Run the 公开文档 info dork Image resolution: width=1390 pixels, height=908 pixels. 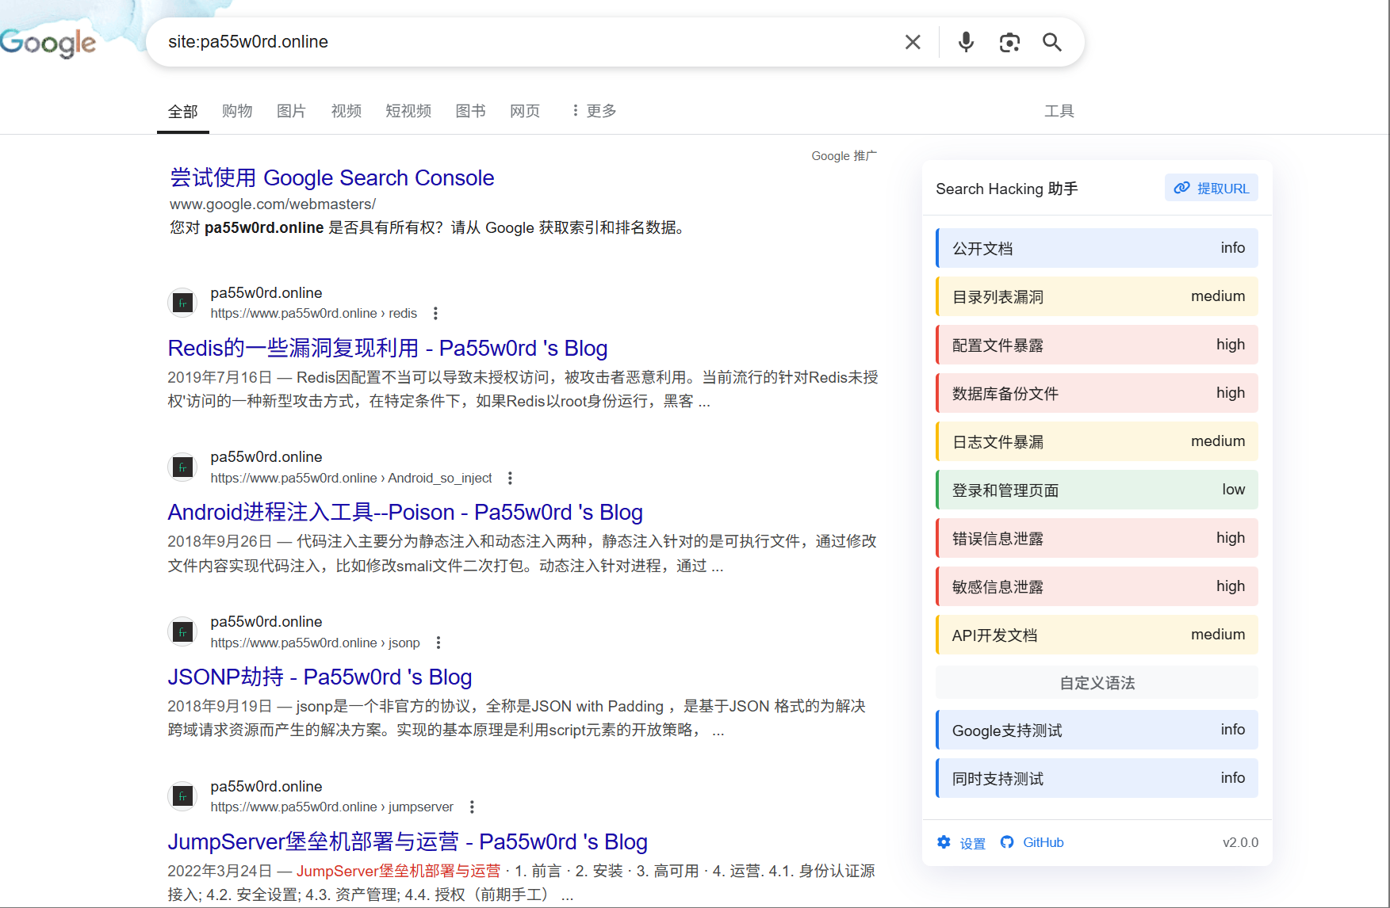click(1097, 248)
